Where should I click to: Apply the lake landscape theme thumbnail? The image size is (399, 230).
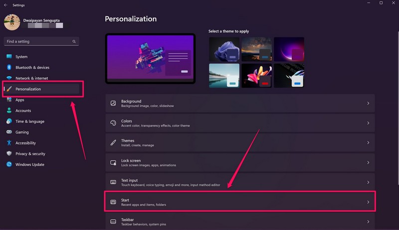pyautogui.click(x=224, y=76)
